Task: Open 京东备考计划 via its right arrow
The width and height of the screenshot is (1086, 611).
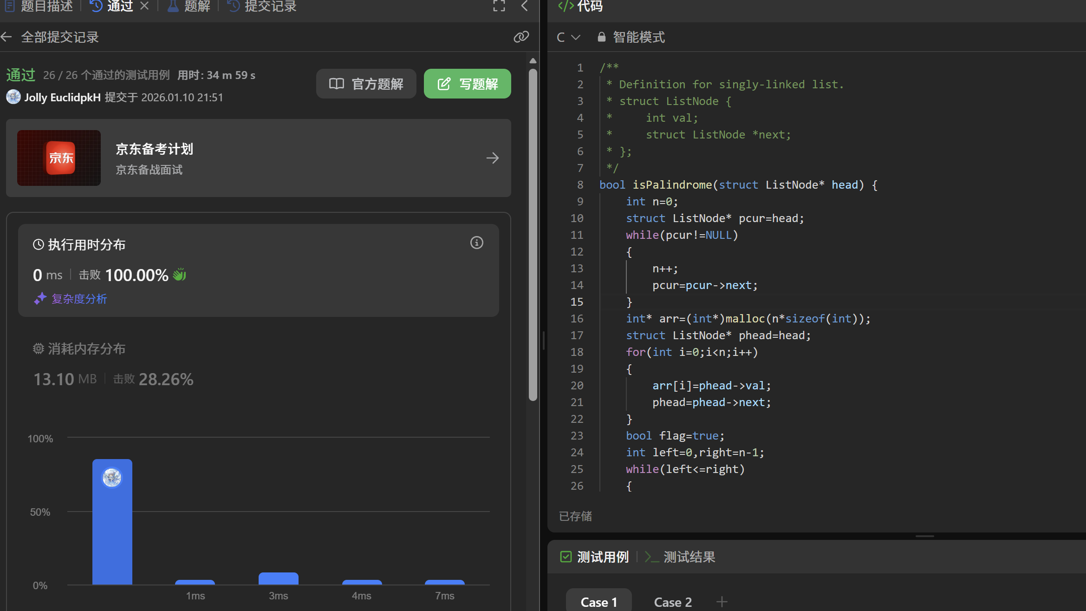Action: tap(492, 158)
